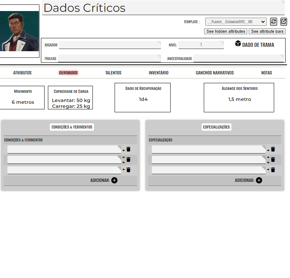290x278 pixels.
Task: Click the Especializações panel title badge
Action: tap(216, 127)
